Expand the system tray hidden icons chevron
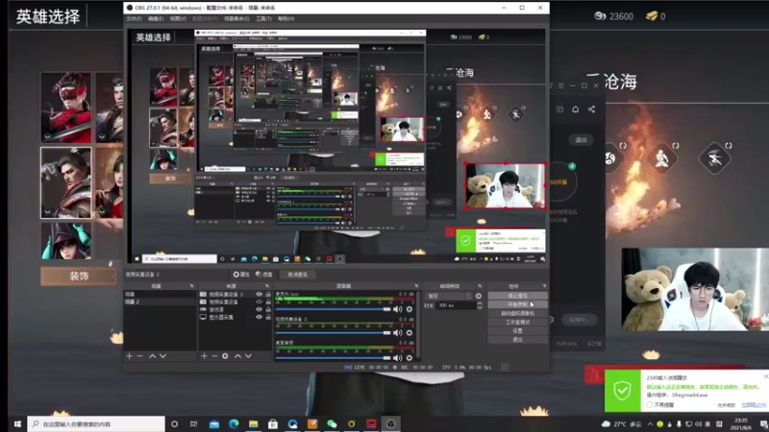This screenshot has width=769, height=432. (650, 424)
